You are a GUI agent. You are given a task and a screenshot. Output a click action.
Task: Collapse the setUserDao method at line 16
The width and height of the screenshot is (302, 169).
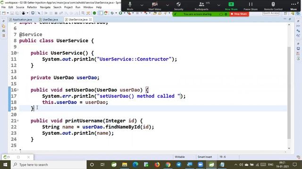point(17,90)
